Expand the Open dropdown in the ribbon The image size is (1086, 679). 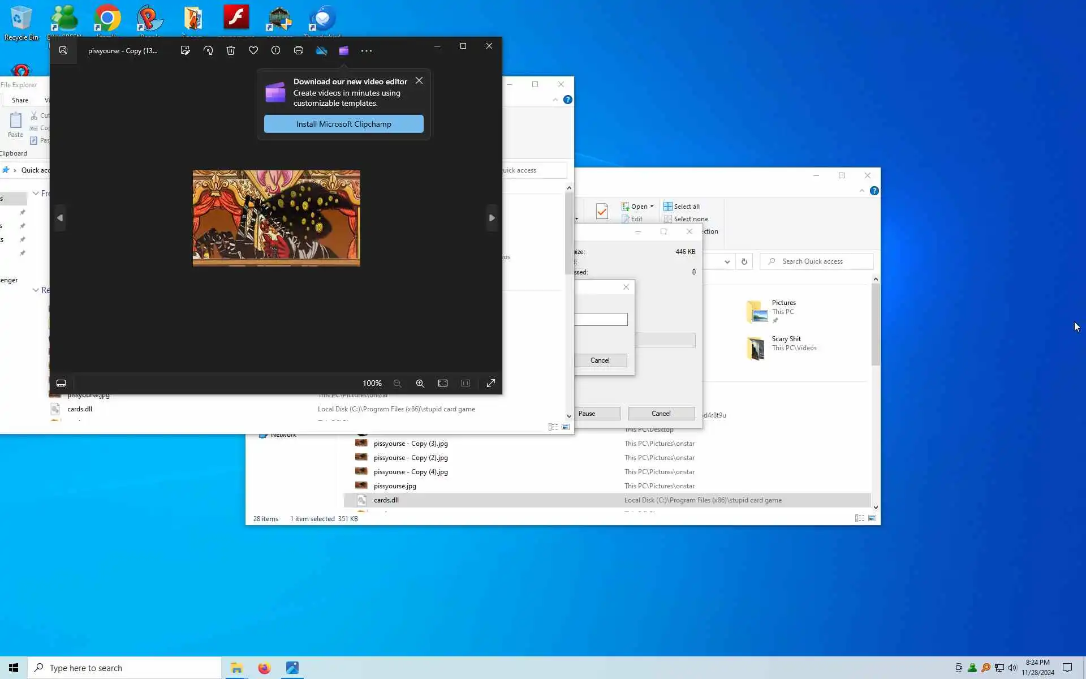click(x=652, y=207)
